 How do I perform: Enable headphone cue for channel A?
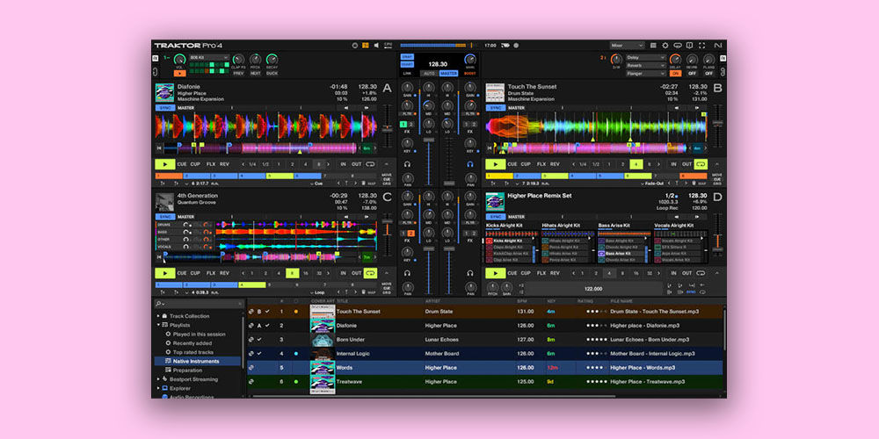click(408, 165)
